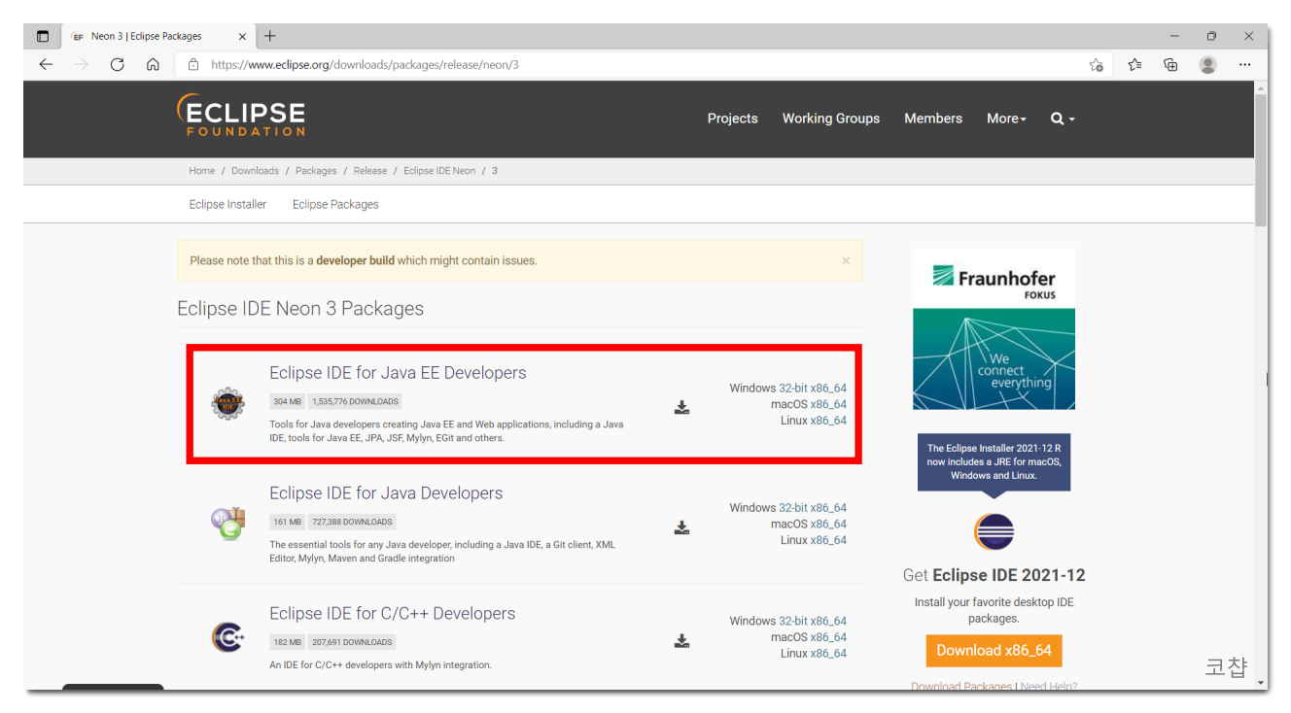Open the Working Groups menu item
The image size is (1291, 713).
coord(831,119)
